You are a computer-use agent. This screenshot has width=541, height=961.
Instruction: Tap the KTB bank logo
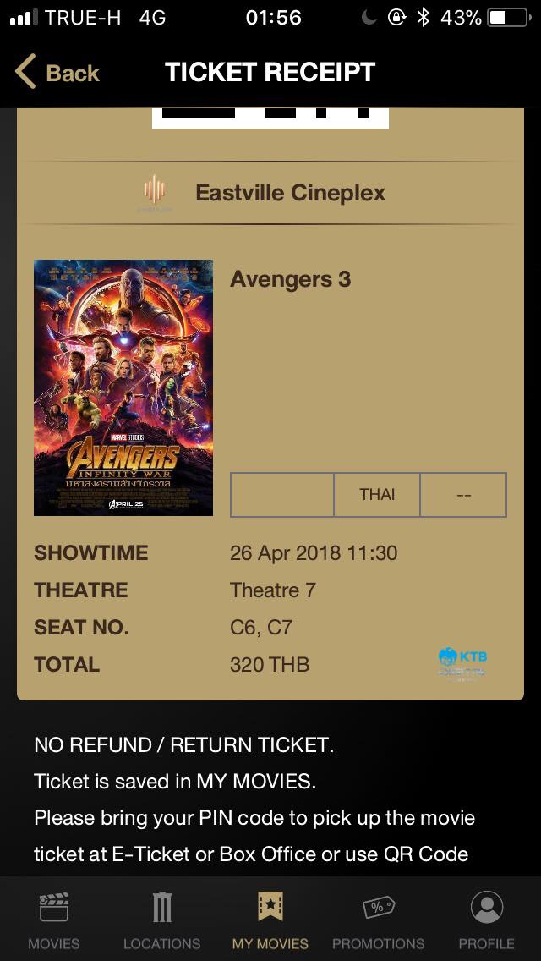[463, 661]
